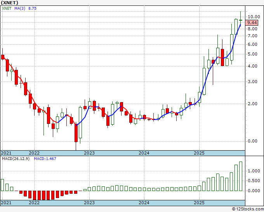The height and width of the screenshot is (212, 264).
Task: Click 2024 on the MACD timeline
Action: [x=144, y=203]
